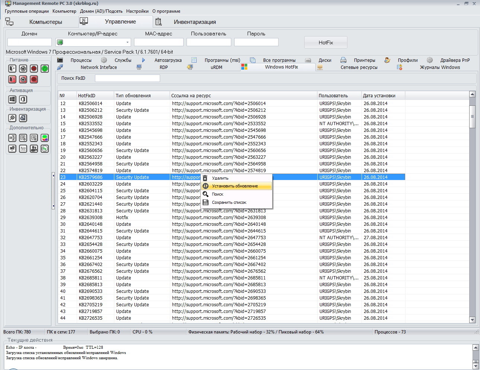This screenshot has width=480, height=370.
Task: Open the Профили tab
Action: [408, 60]
